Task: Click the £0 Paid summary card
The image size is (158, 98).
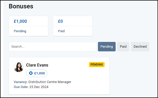Action: pos(73,26)
